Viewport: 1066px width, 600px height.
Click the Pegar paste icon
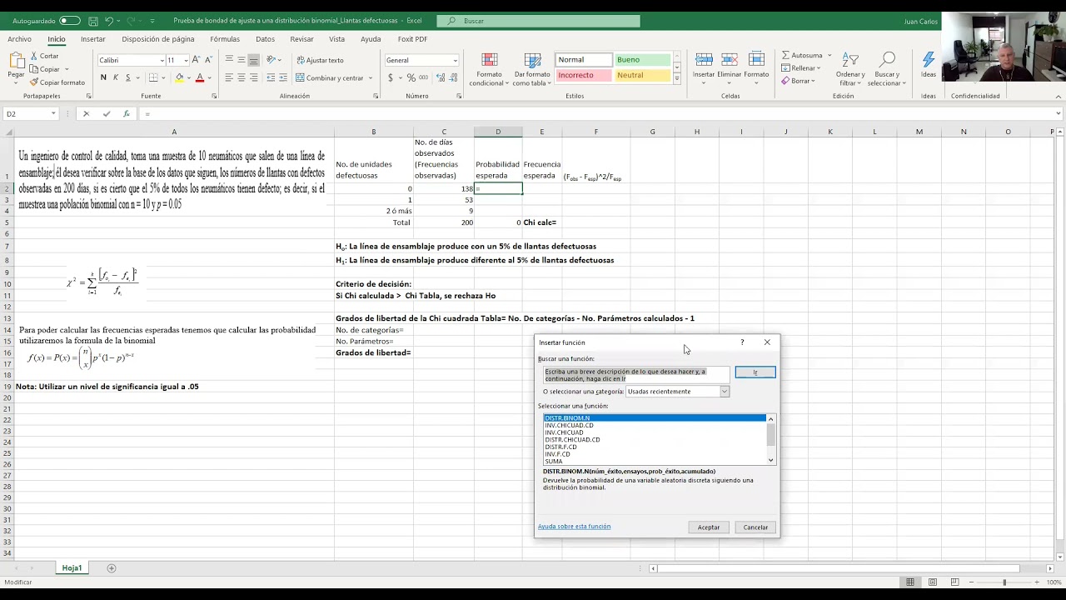[x=16, y=61]
